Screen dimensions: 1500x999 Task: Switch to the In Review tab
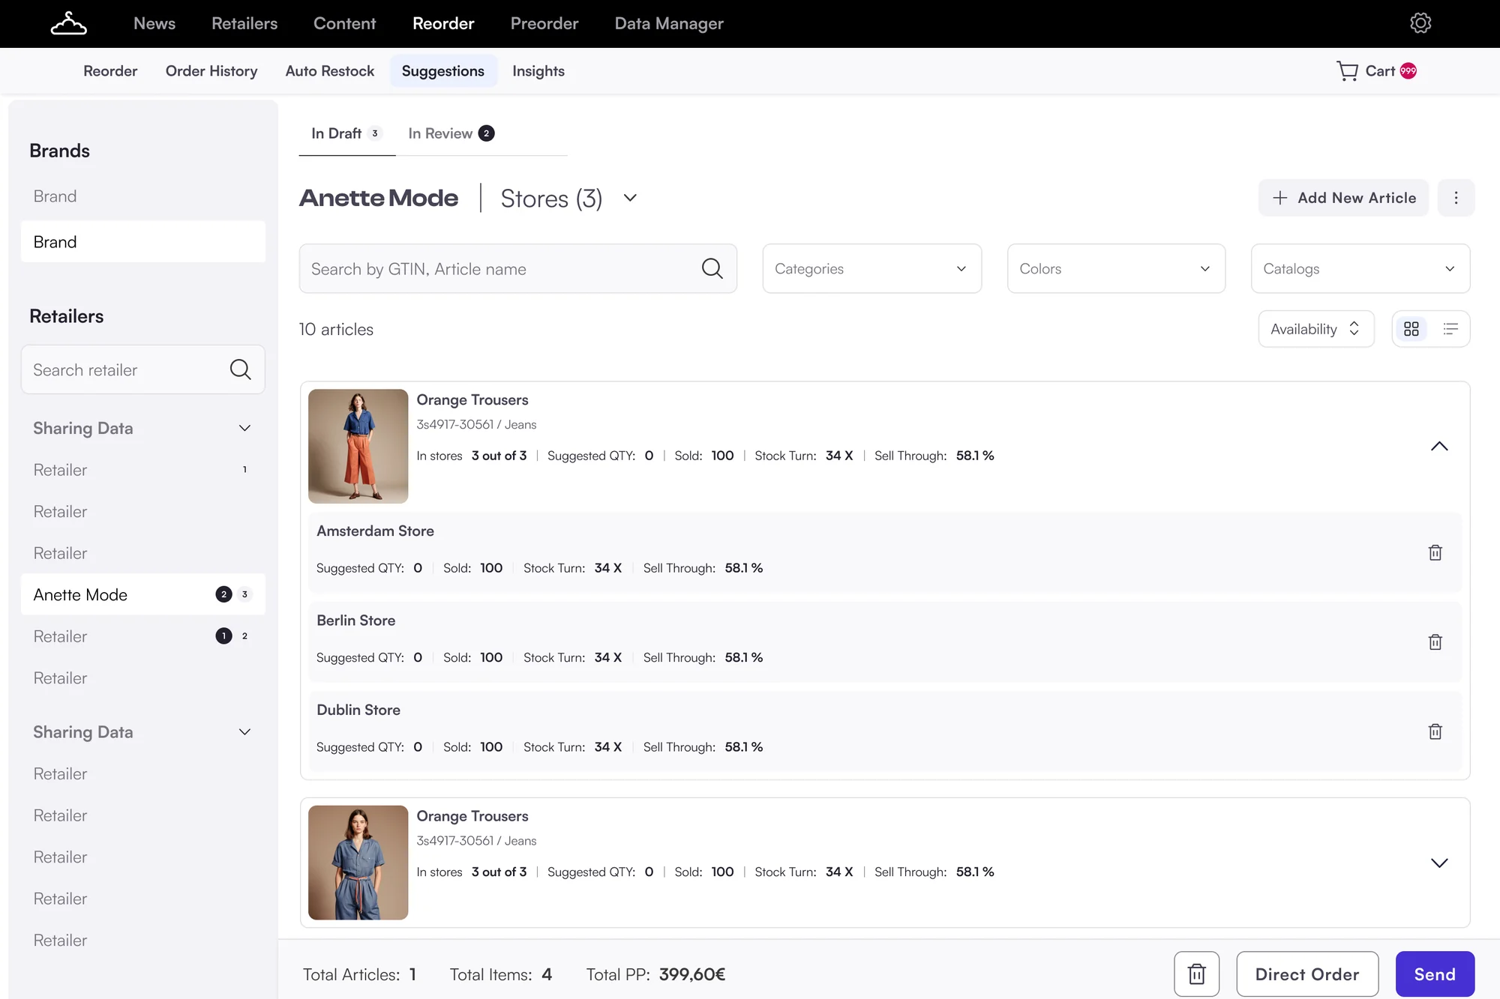tap(451, 133)
